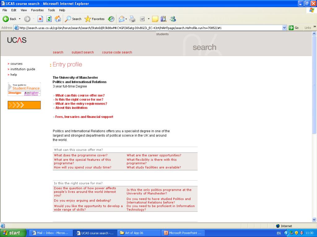Open 'What flexibility is there with this programme?'

[152, 161]
